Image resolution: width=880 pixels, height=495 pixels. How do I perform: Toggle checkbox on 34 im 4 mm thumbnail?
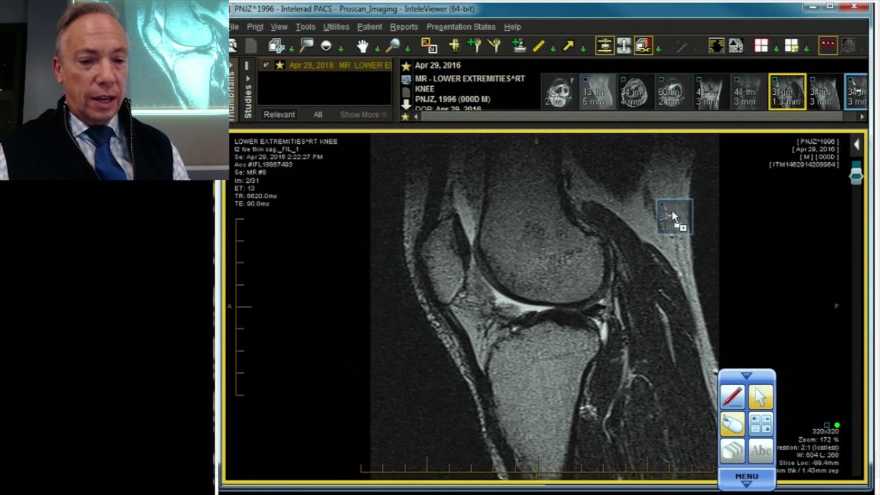623,79
